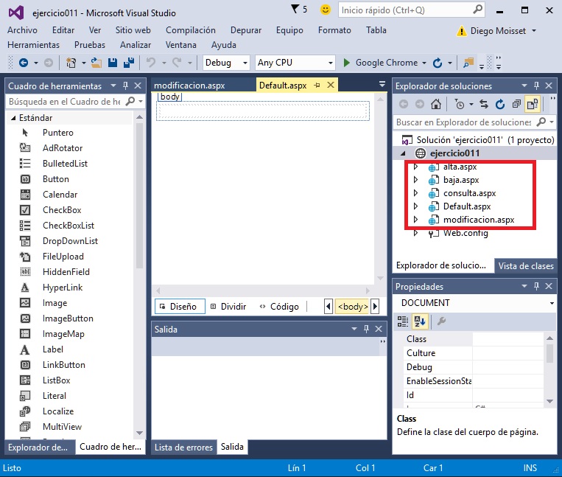
Task: Expand the consulta.aspx tree node
Action: (415, 193)
